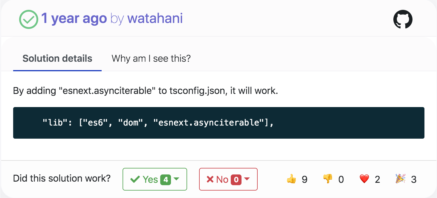Expand the No button dropdown caret
Screen dimensions: 437x198
[x=247, y=179]
